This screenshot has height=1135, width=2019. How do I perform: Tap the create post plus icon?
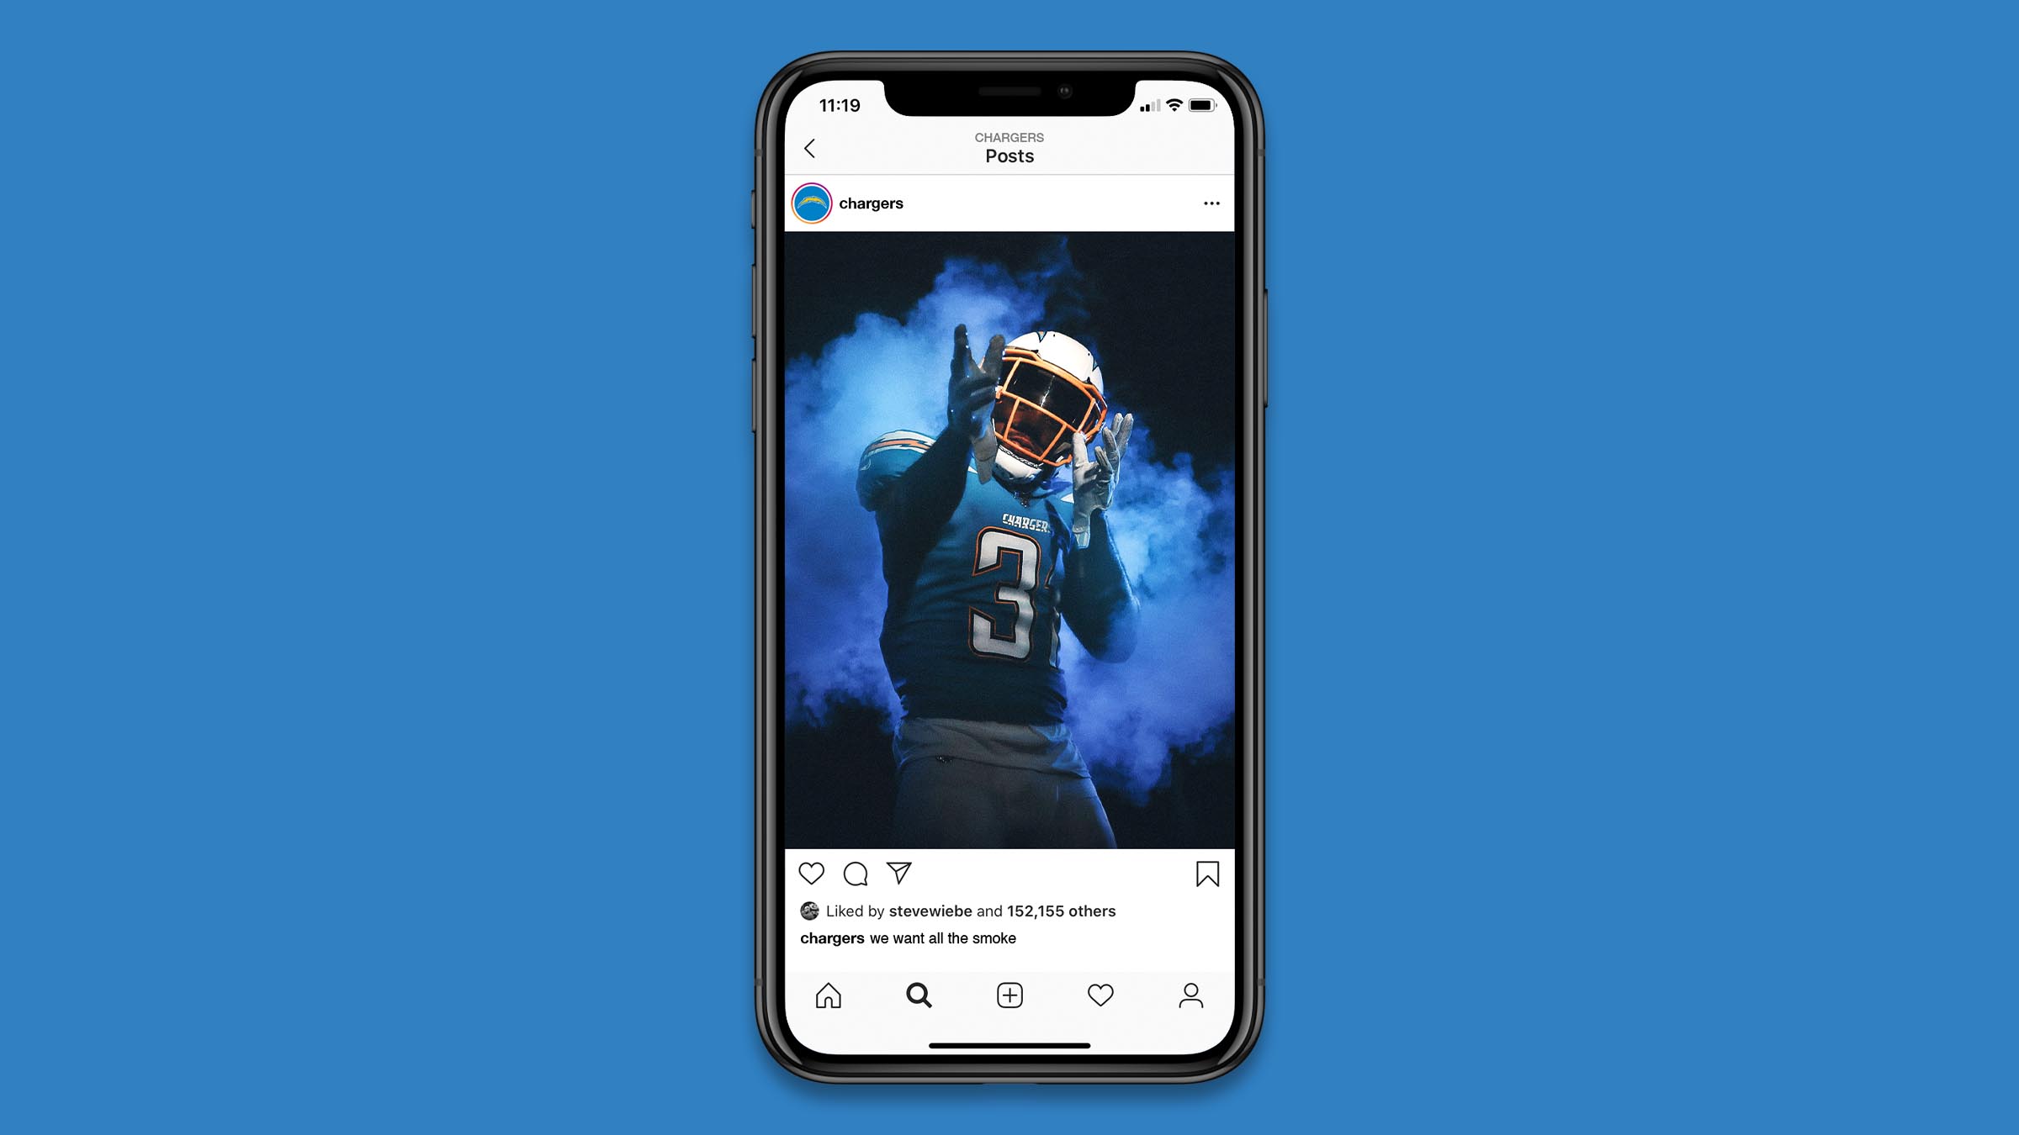1008,995
